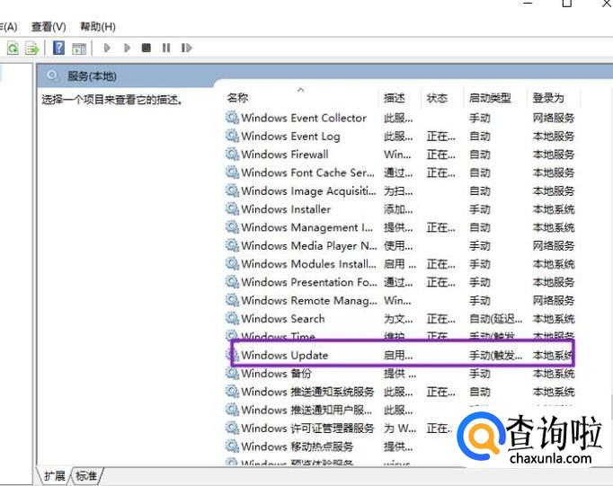Image resolution: width=613 pixels, height=486 pixels.
Task: Select the Windows Event Log service
Action: [x=290, y=137]
